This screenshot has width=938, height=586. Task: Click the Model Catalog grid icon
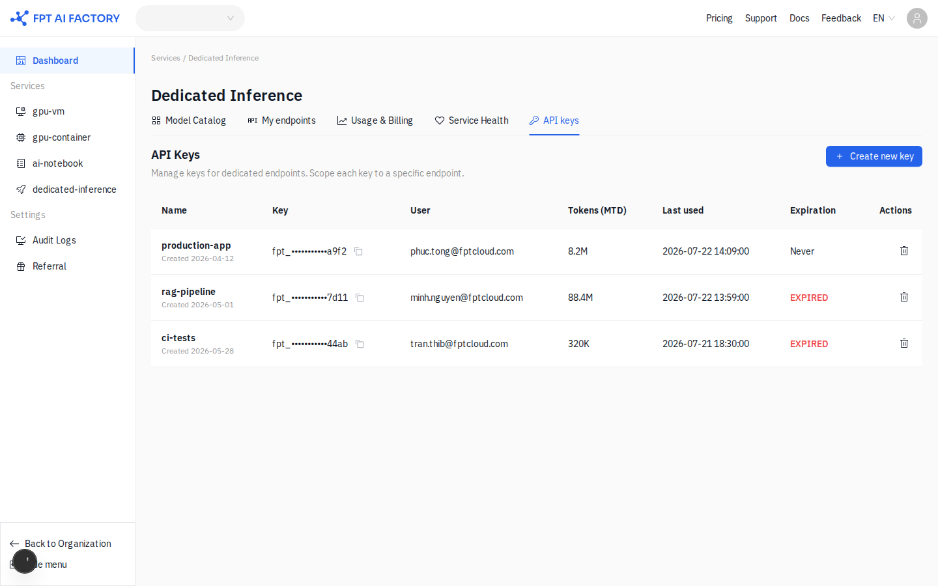click(156, 120)
